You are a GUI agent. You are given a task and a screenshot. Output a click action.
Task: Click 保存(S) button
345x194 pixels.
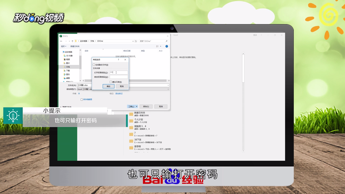(146, 106)
